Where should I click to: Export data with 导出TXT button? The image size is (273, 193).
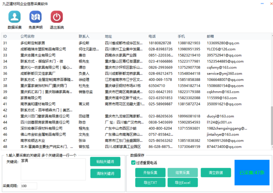(x=150, y=183)
